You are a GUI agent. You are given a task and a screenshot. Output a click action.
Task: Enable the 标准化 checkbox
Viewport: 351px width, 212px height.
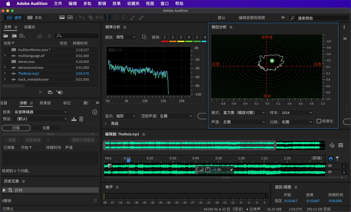click(x=319, y=121)
